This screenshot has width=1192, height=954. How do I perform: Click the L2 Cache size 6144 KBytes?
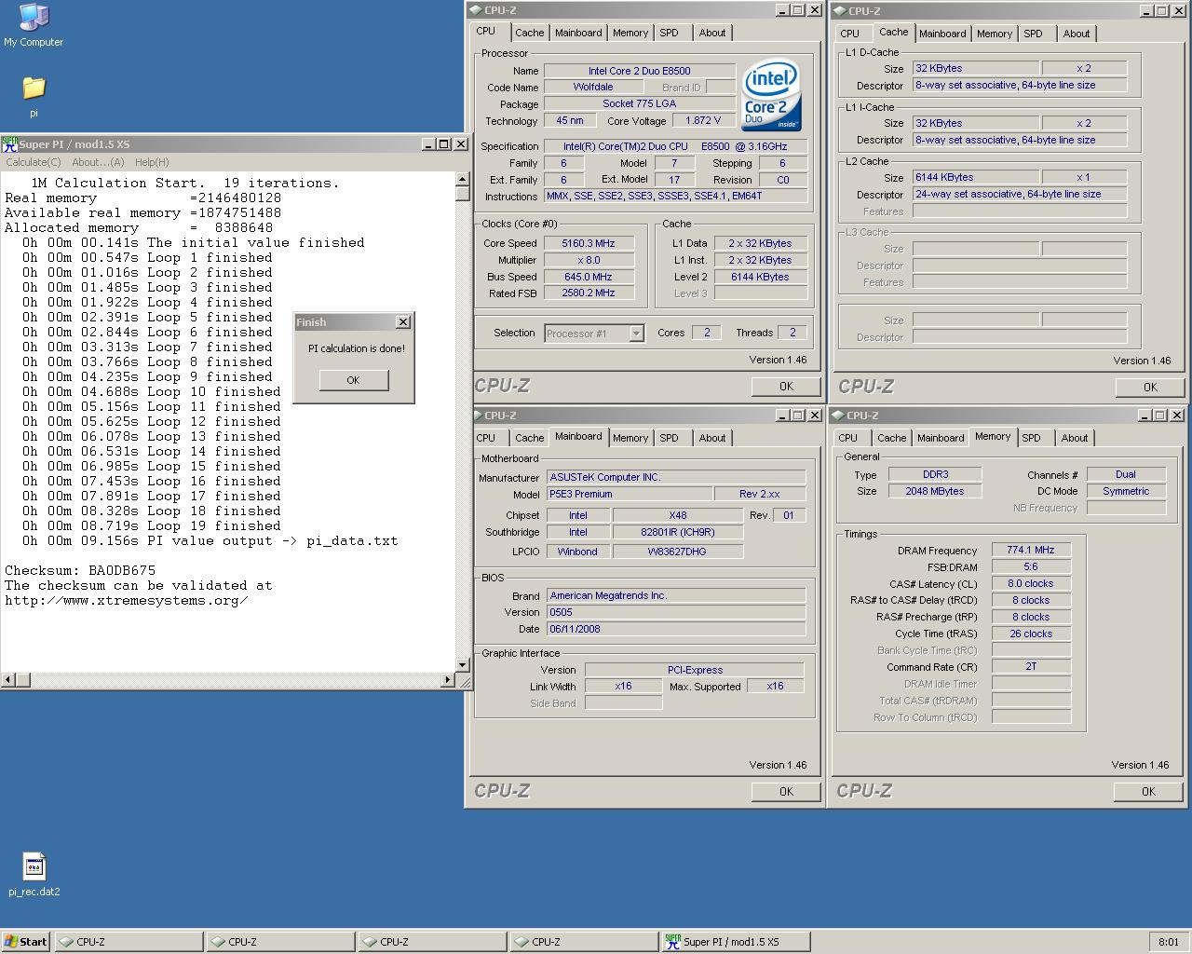pos(975,178)
